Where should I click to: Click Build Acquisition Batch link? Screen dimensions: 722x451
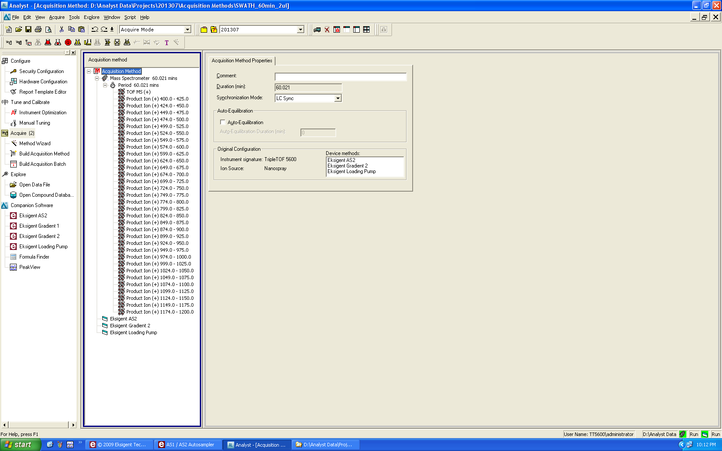[43, 164]
